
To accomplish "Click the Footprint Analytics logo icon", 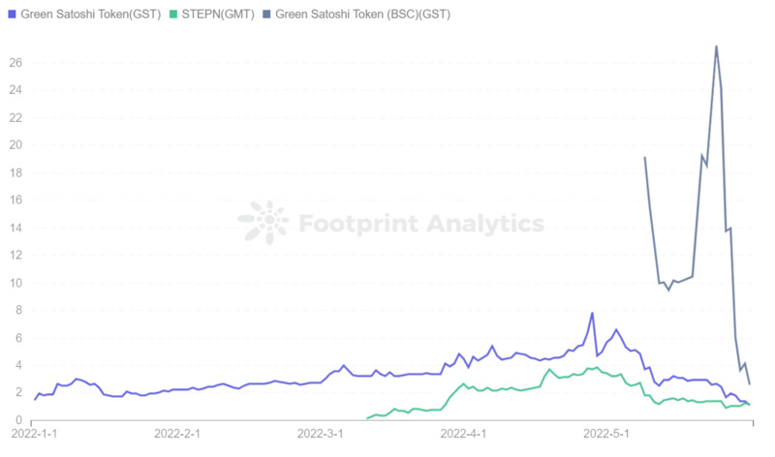I will [263, 224].
